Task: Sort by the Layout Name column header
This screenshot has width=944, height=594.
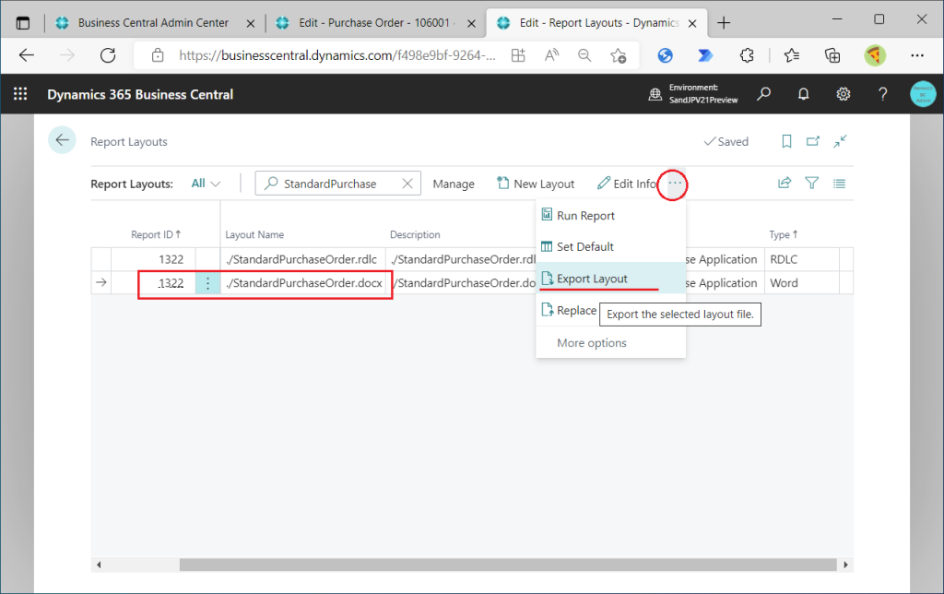Action: tap(254, 234)
